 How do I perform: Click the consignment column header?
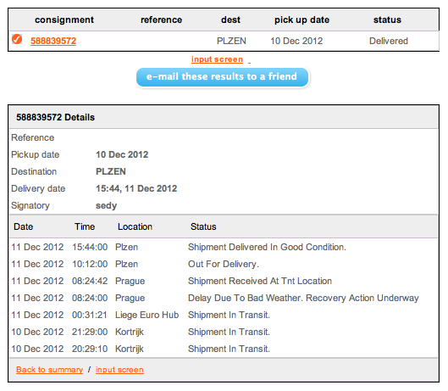64,20
